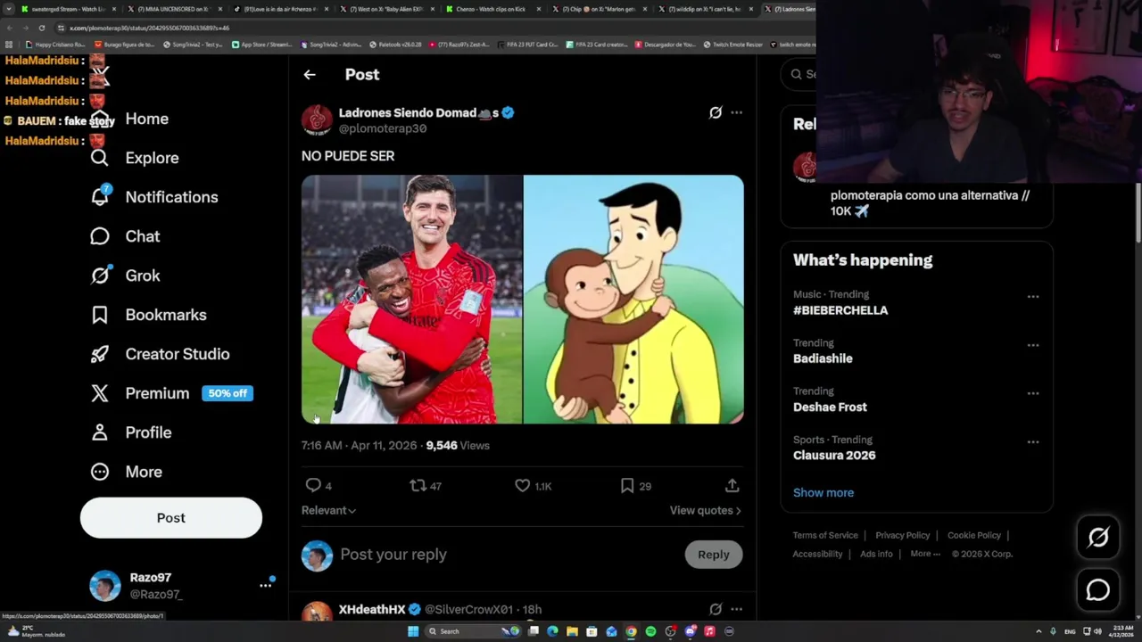
Task: Open floating chat messages button
Action: coord(1098,590)
